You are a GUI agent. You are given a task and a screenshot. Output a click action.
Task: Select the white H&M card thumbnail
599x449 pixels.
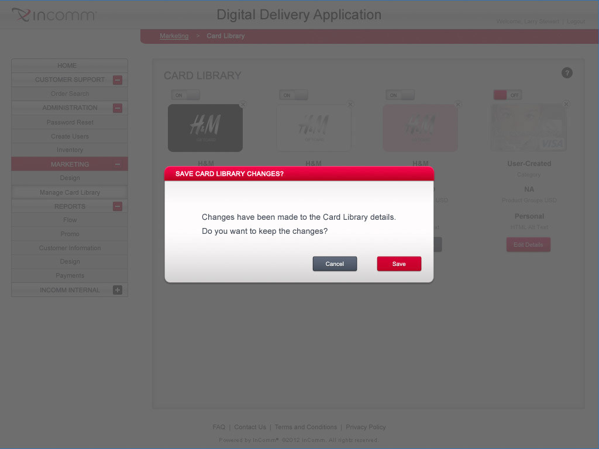(x=314, y=128)
